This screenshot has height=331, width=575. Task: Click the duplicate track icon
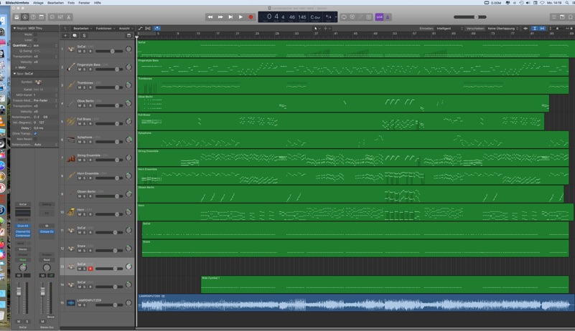(75, 36)
